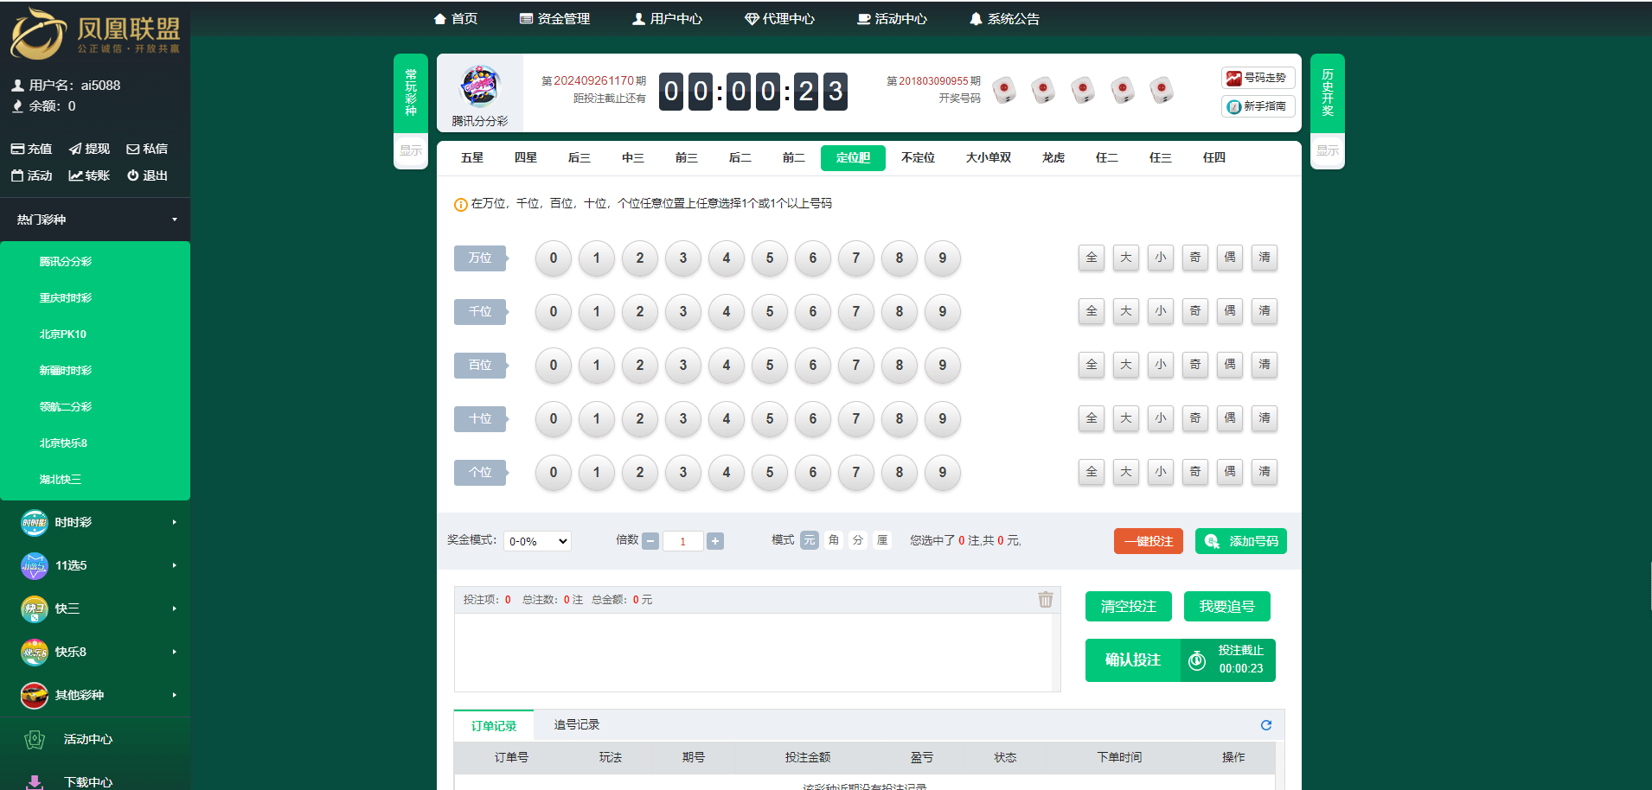Expand the 快三 category

click(95, 608)
